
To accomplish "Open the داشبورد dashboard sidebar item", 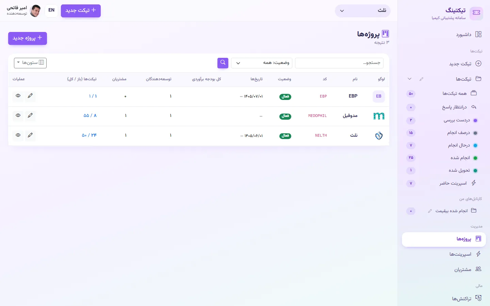I will pyautogui.click(x=468, y=34).
